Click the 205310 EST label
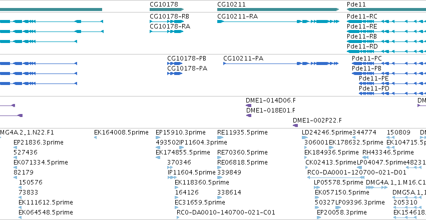Screen dimensions: 426x220 [405, 202]
